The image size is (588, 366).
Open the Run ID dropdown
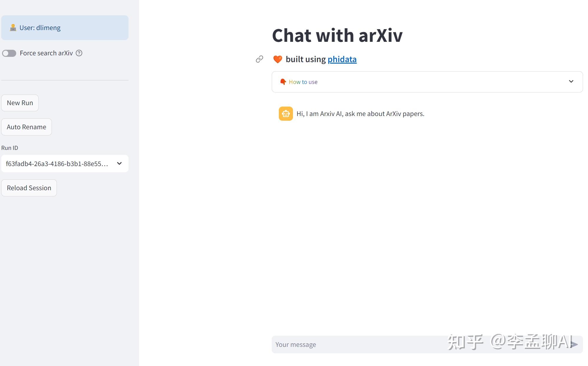click(65, 163)
